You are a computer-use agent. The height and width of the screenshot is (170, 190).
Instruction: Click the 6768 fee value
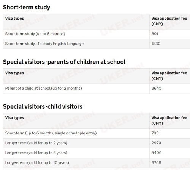click(156, 162)
